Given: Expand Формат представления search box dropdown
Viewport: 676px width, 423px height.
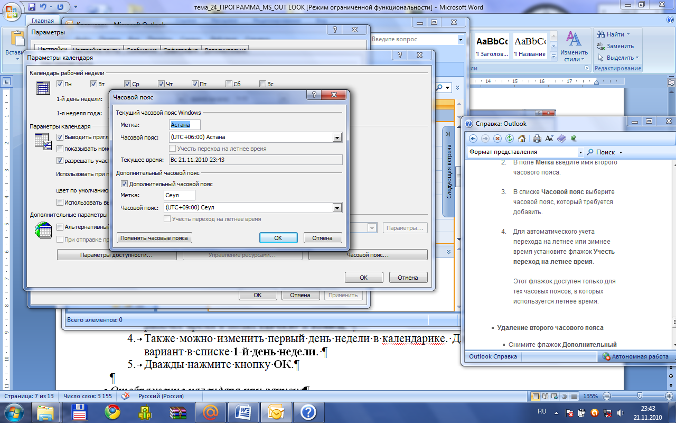Looking at the screenshot, I should (580, 152).
